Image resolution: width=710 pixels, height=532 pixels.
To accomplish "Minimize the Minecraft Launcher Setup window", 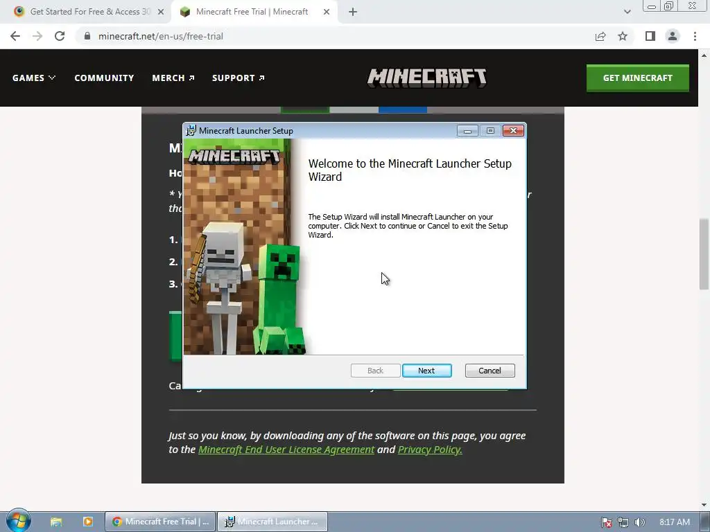I will tap(467, 131).
